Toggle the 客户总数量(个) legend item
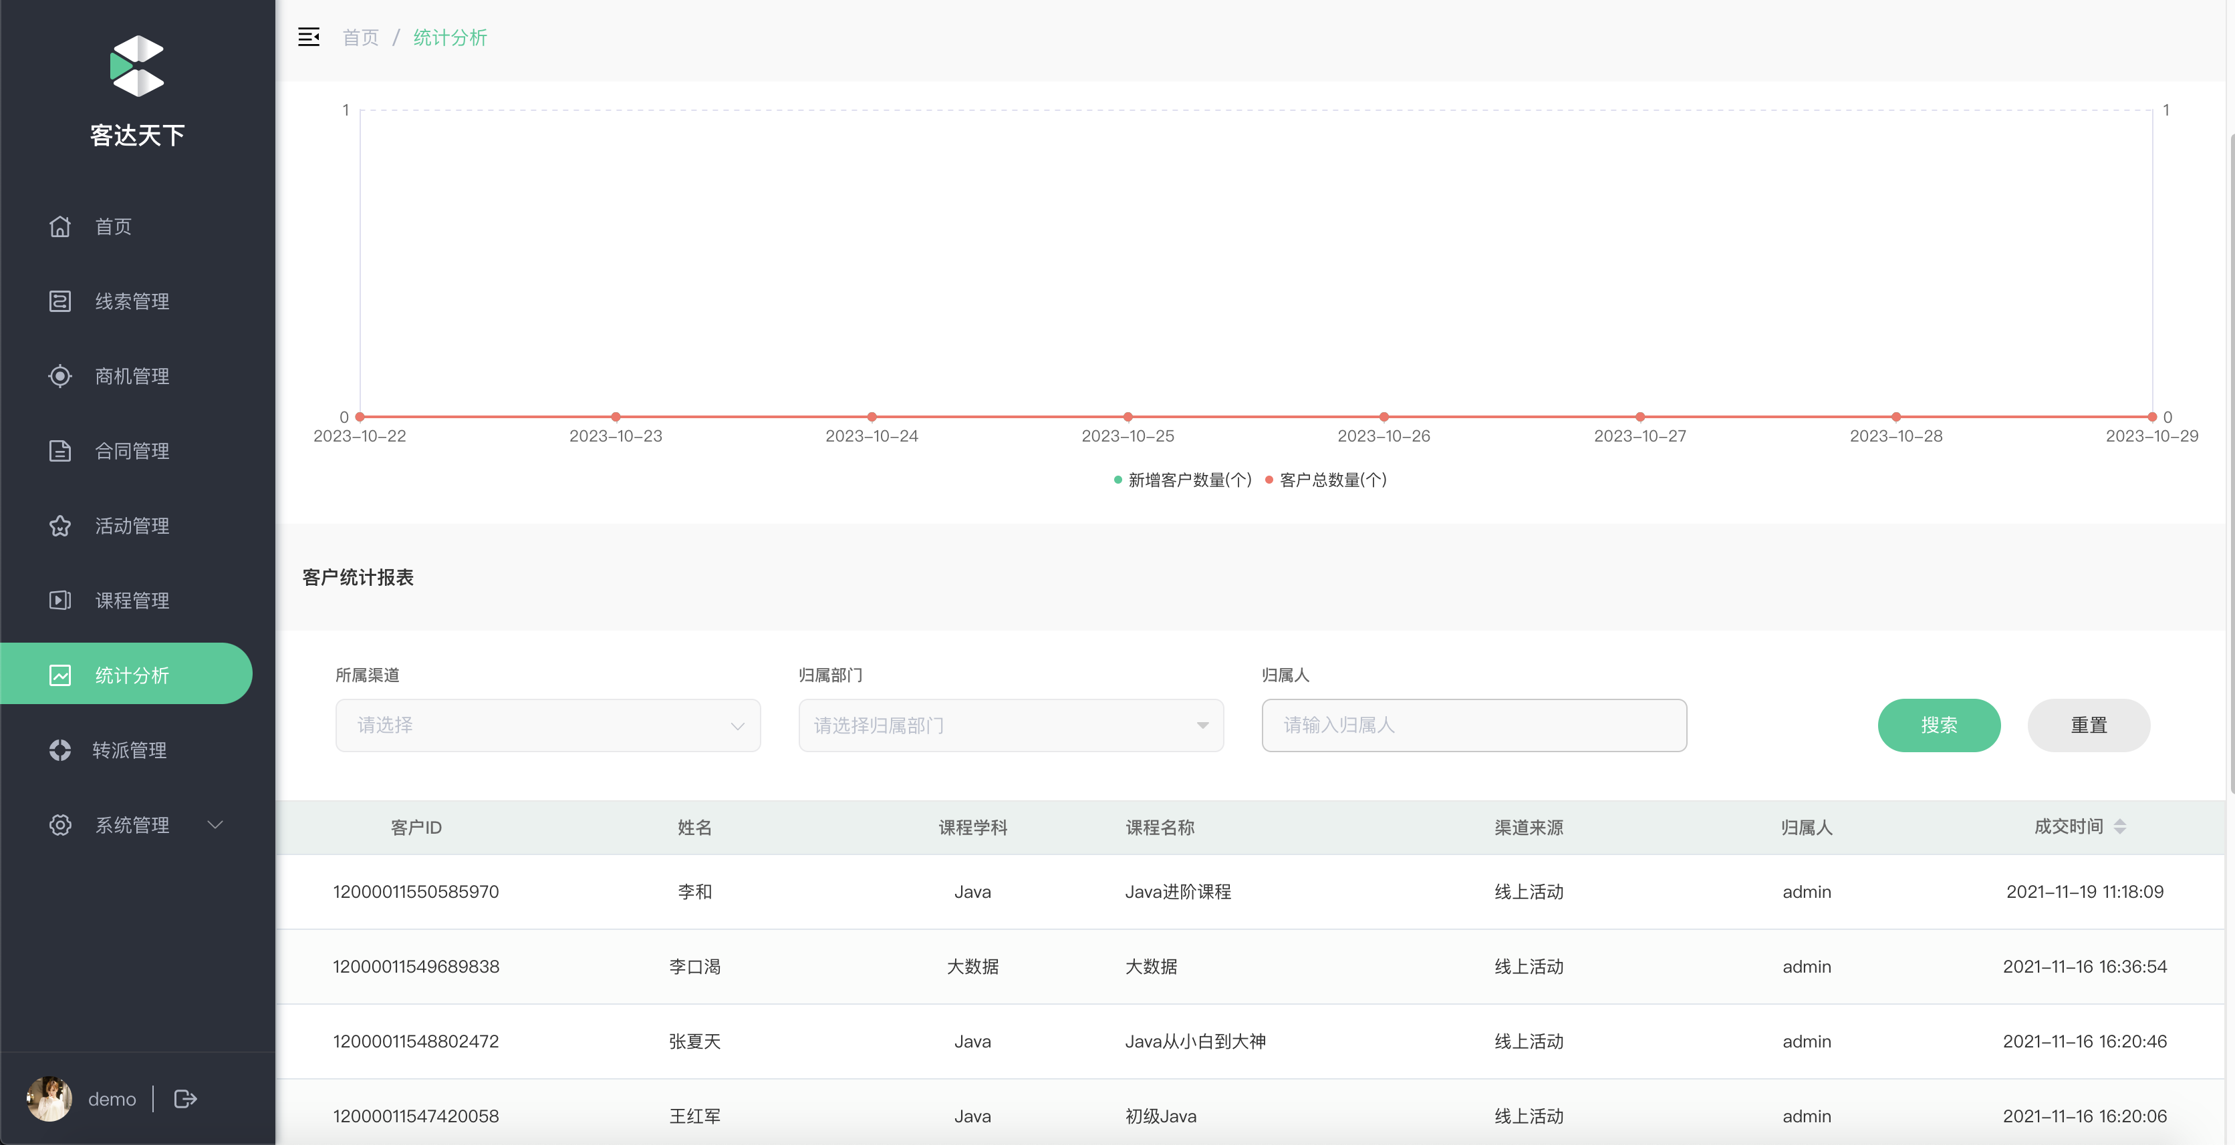Screen dimensions: 2235x1145 tap(1326, 480)
